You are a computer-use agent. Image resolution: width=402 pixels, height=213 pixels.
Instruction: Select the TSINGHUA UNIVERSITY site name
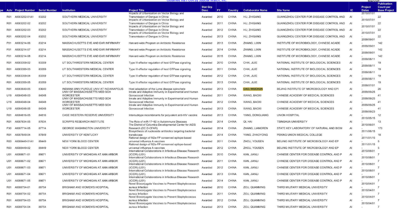(x=290, y=122)
